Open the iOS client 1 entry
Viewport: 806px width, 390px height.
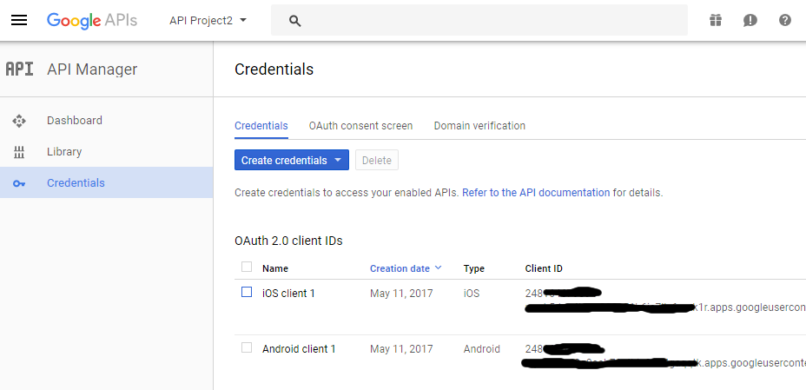pyautogui.click(x=288, y=294)
